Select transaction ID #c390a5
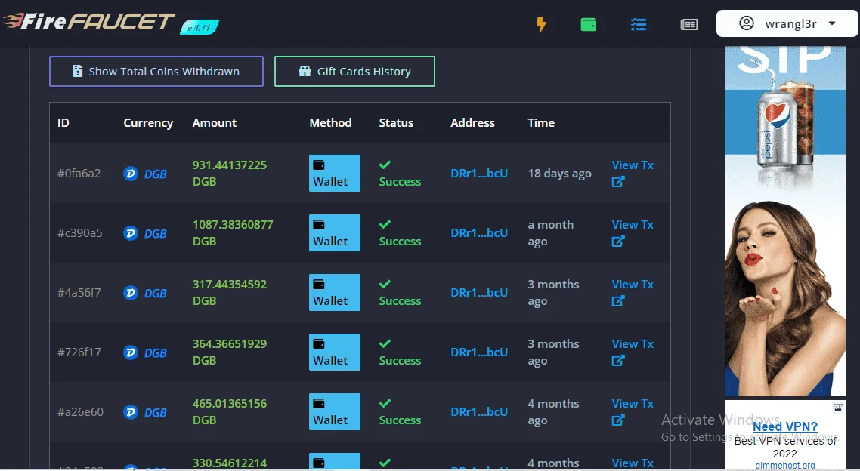Viewport: 860px width, 471px height. [79, 232]
